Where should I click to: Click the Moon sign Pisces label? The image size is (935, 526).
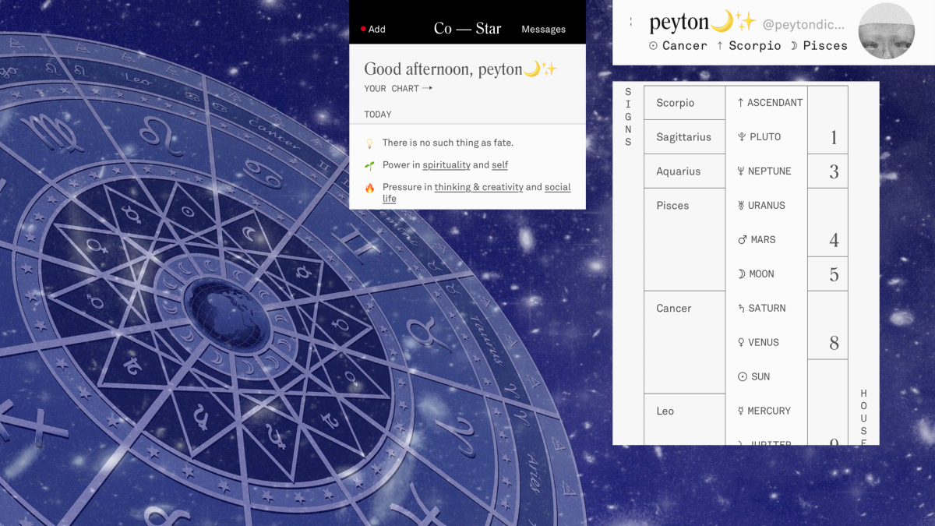point(818,45)
